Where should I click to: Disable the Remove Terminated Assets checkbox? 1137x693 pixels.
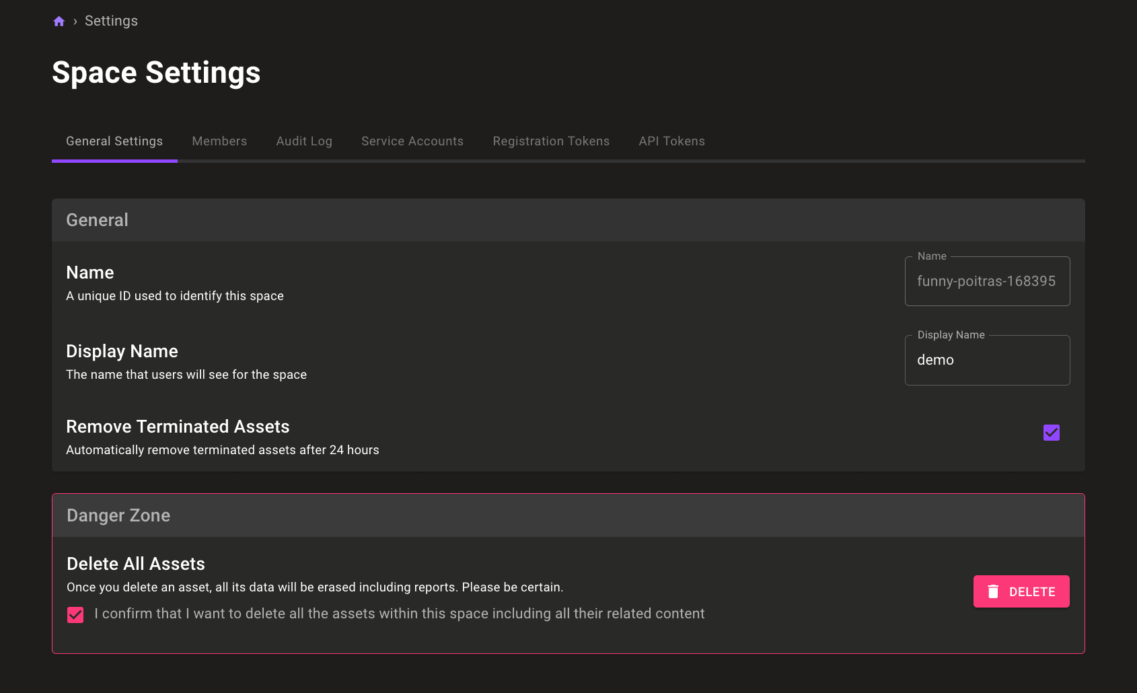(1051, 433)
